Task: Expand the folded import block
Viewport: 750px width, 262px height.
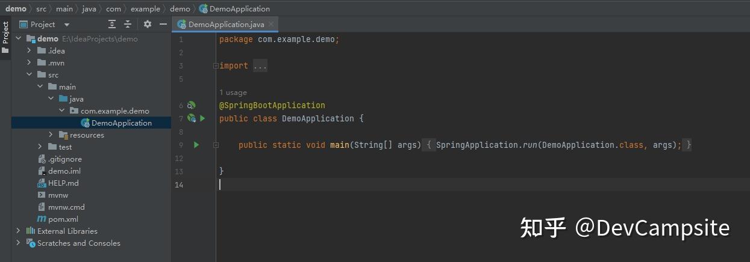Action: click(x=216, y=66)
